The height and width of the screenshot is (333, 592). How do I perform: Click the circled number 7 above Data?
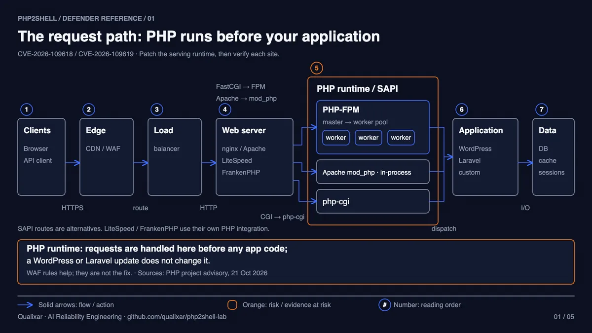point(542,110)
